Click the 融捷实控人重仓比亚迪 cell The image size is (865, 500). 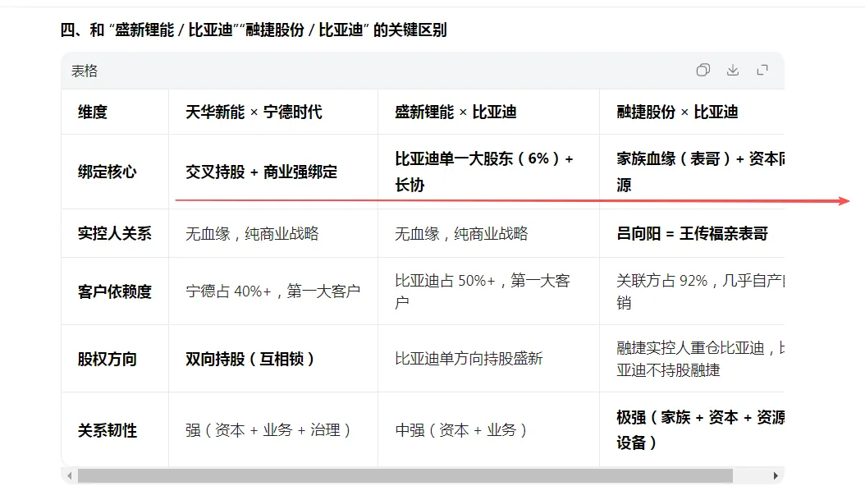[701, 359]
